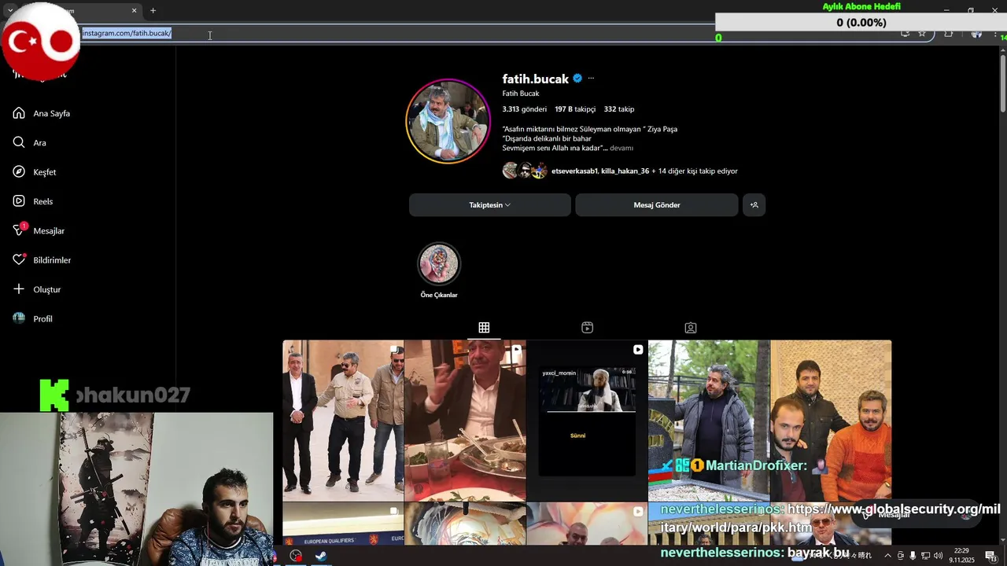Click mutual follower etseverkasab1 link
Viewport: 1007px width, 566px height.
pyautogui.click(x=574, y=171)
